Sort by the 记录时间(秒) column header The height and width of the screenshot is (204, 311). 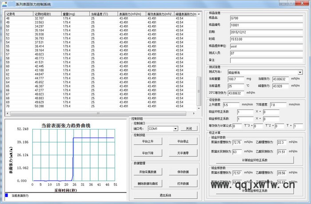[47, 14]
